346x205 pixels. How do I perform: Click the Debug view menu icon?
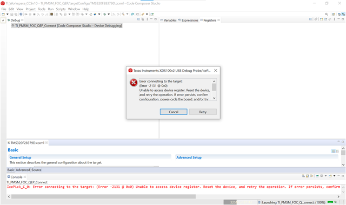point(147,19)
